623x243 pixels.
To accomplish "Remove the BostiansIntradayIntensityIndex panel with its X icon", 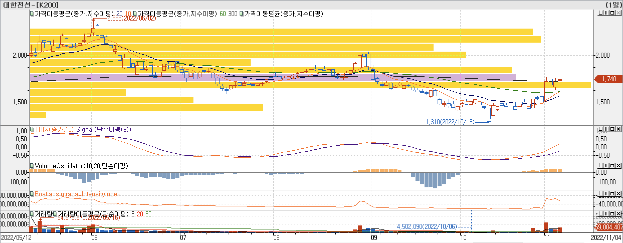I will click(x=618, y=194).
